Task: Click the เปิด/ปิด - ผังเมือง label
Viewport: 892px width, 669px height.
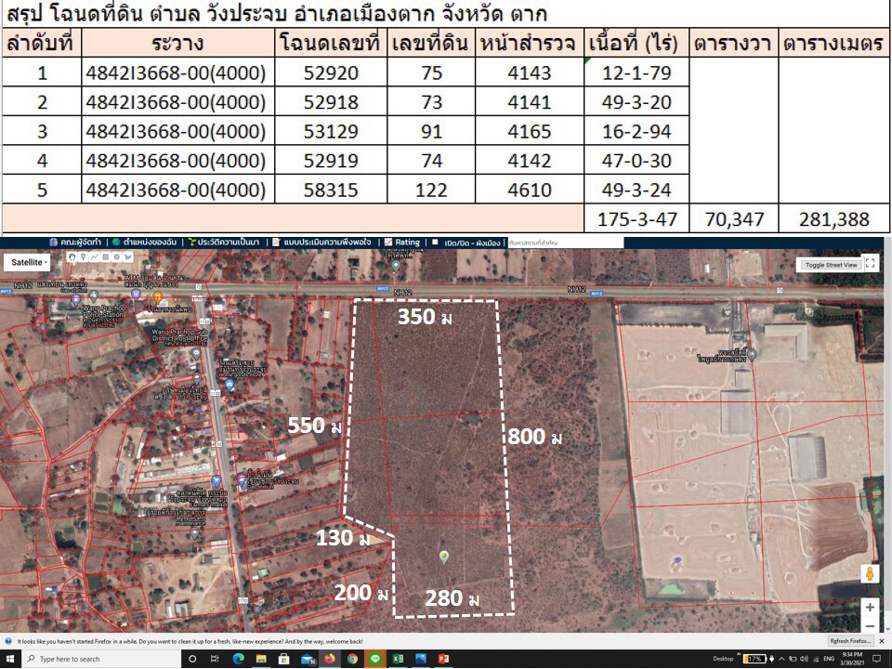Action: [472, 243]
